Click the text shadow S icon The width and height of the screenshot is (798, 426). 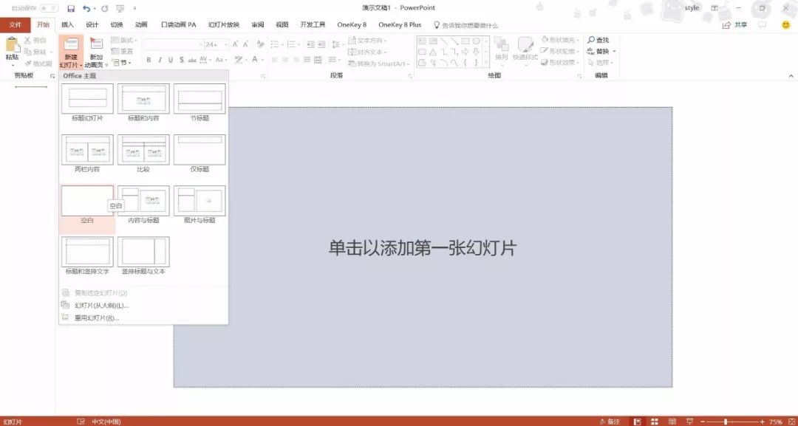coord(183,61)
